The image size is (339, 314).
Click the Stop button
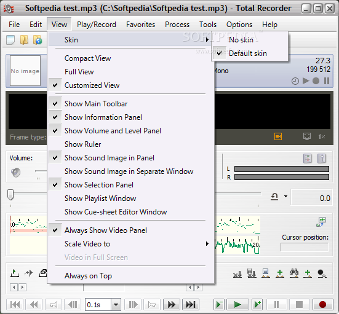pos(299,305)
